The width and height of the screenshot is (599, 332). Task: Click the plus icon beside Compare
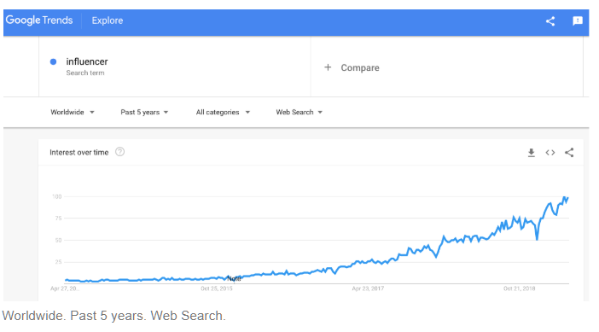(x=328, y=67)
